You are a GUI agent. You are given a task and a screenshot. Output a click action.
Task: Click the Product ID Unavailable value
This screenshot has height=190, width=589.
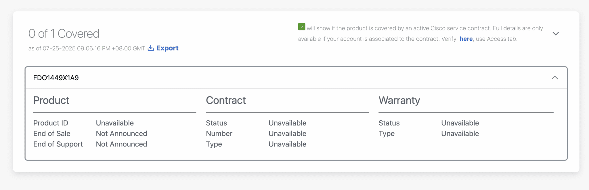click(x=115, y=123)
